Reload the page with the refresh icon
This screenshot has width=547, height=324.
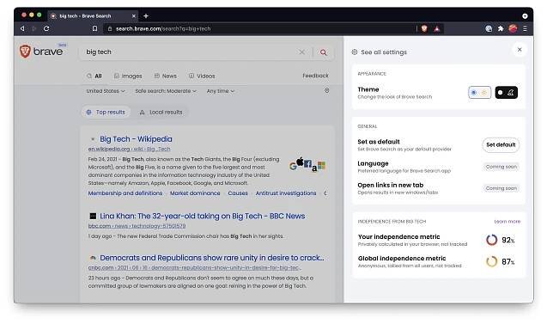click(46, 28)
